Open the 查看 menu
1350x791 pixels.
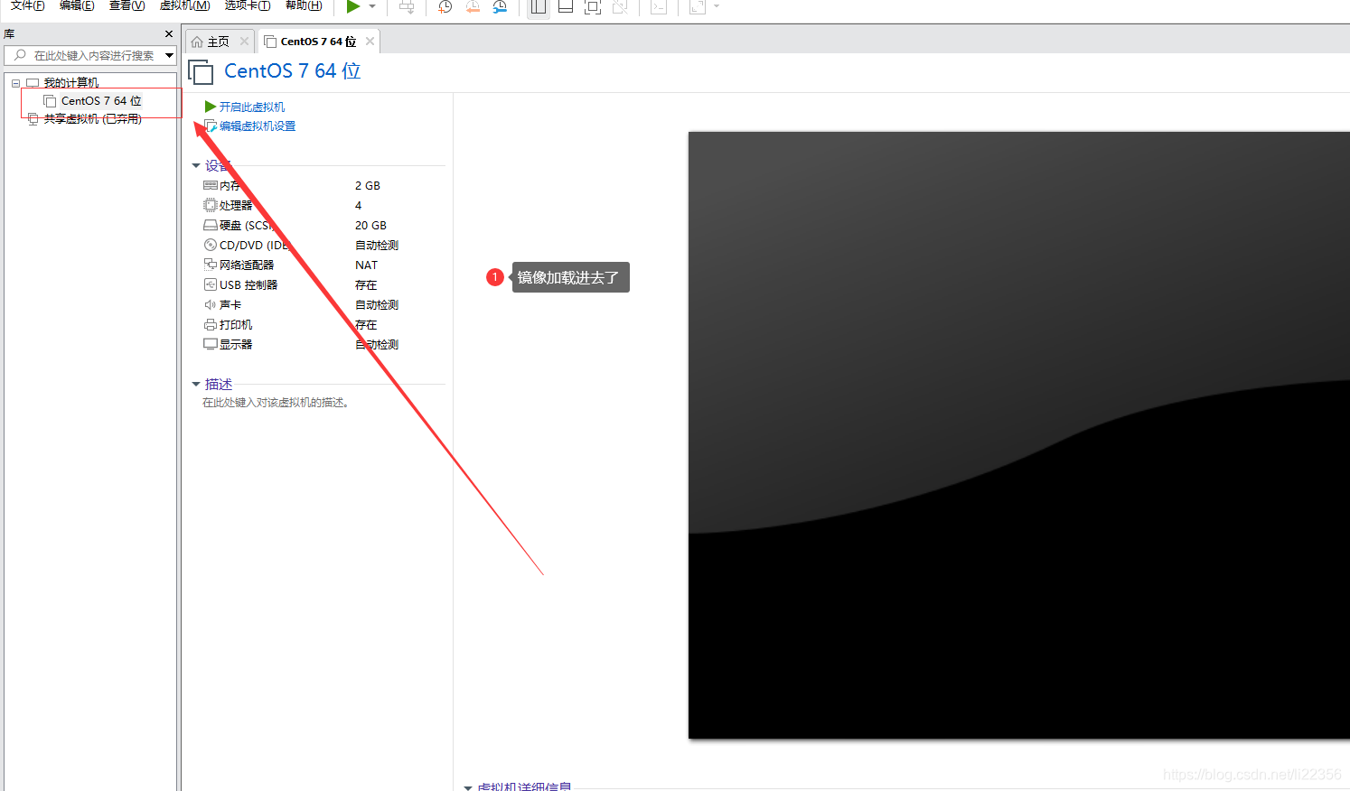(x=127, y=5)
